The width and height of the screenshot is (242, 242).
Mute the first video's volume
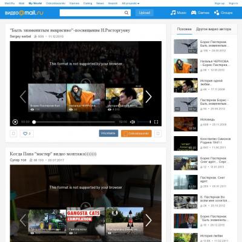(x=132, y=122)
